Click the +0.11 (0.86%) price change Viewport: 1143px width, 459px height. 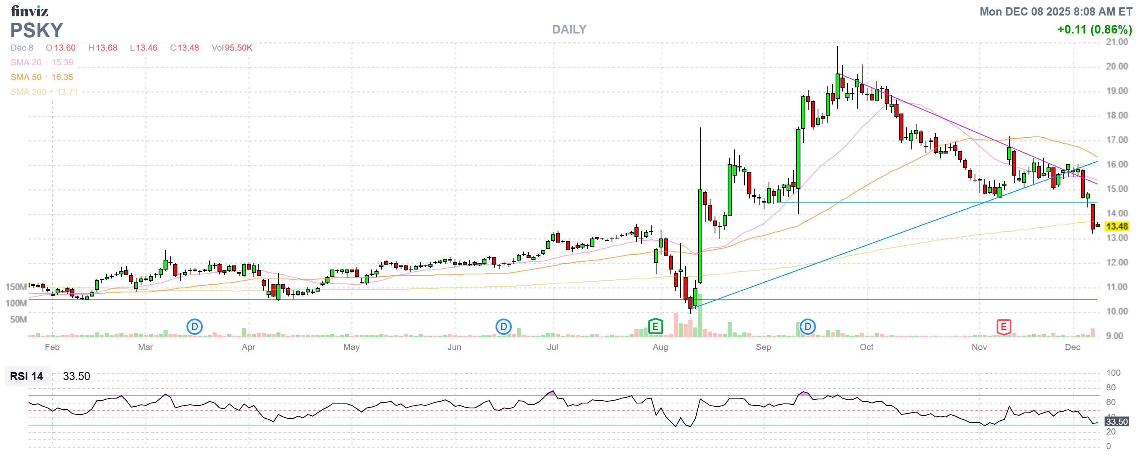coord(1094,30)
